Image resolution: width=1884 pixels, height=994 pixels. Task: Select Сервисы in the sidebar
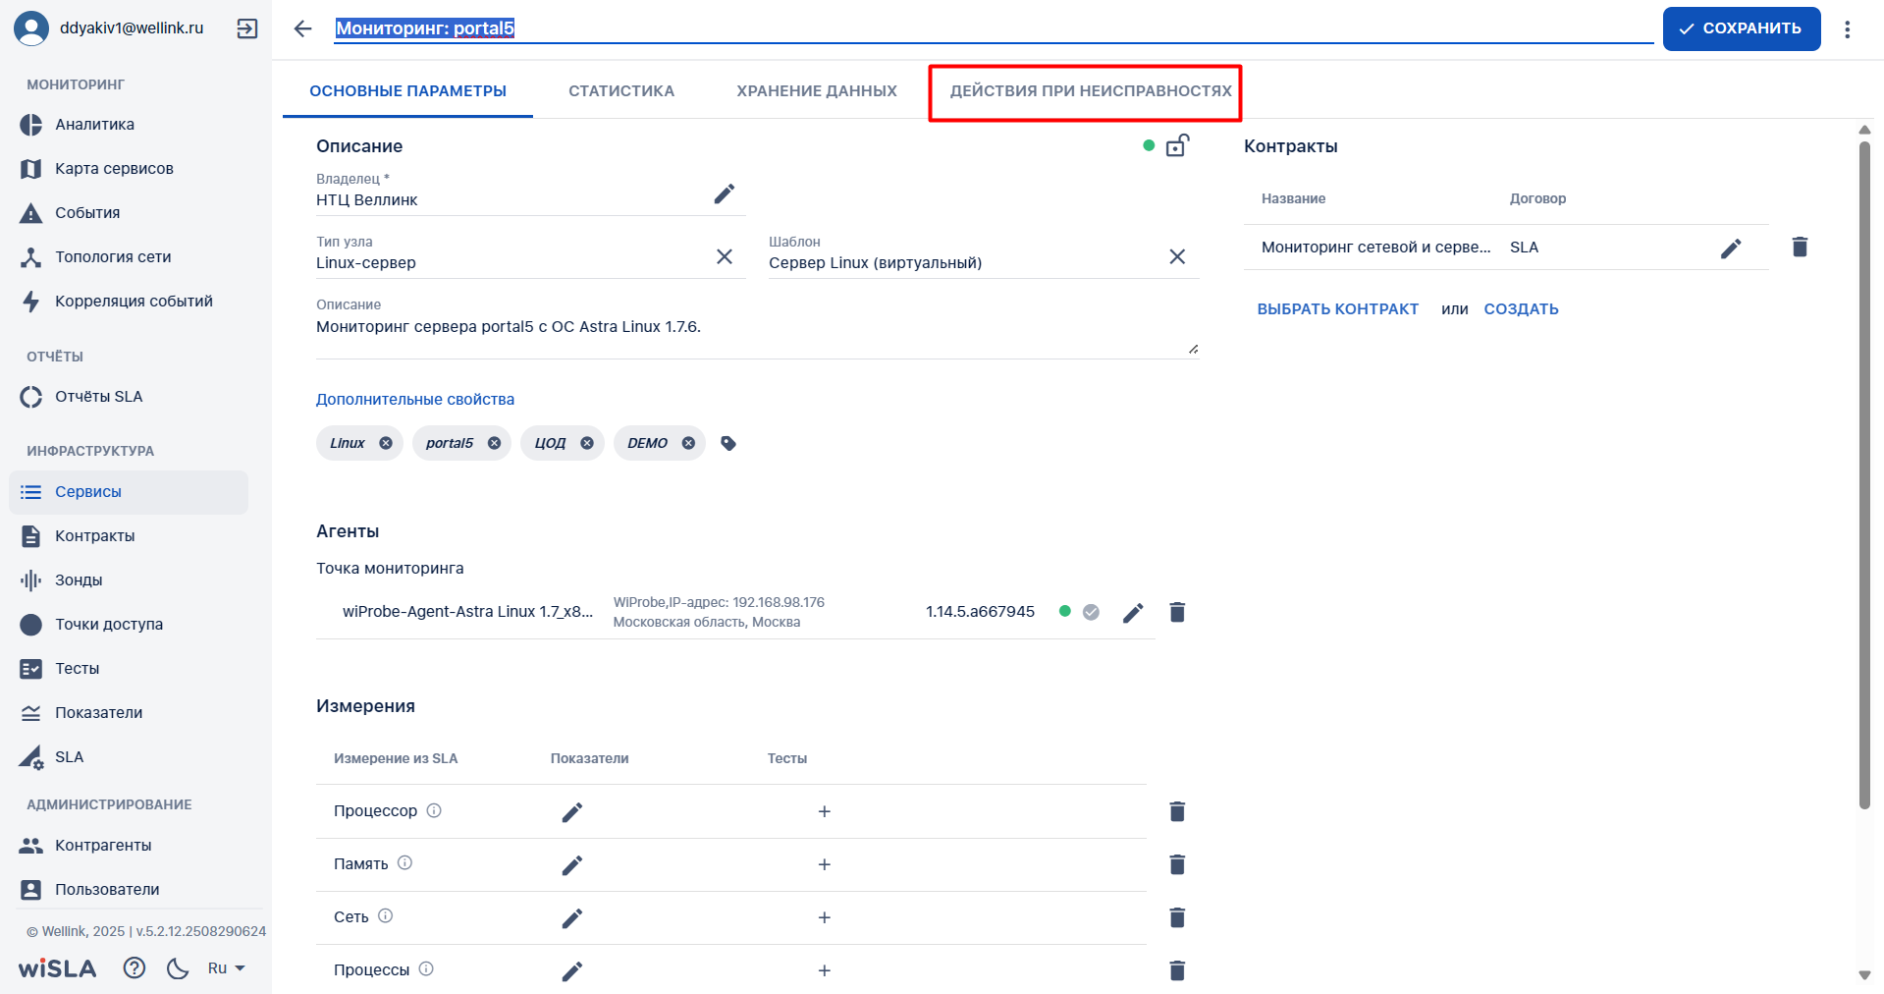(129, 492)
